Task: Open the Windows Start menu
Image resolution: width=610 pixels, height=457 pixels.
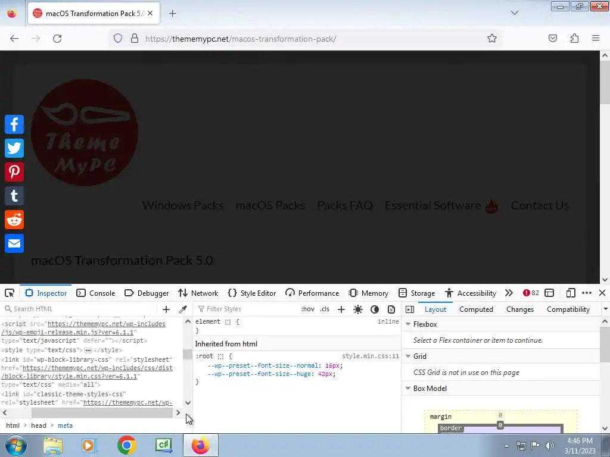Action: click(x=16, y=446)
